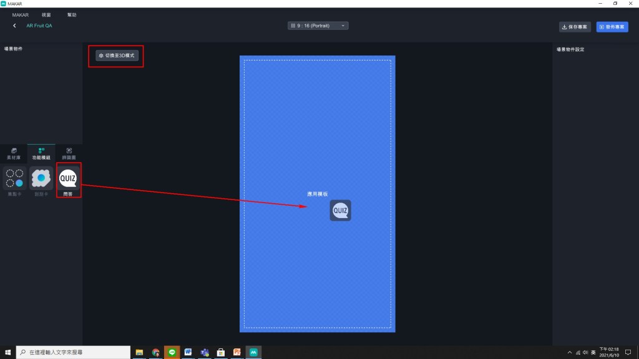The width and height of the screenshot is (639, 359).
Task: Open Google Chrome from the taskbar
Action: [155, 352]
